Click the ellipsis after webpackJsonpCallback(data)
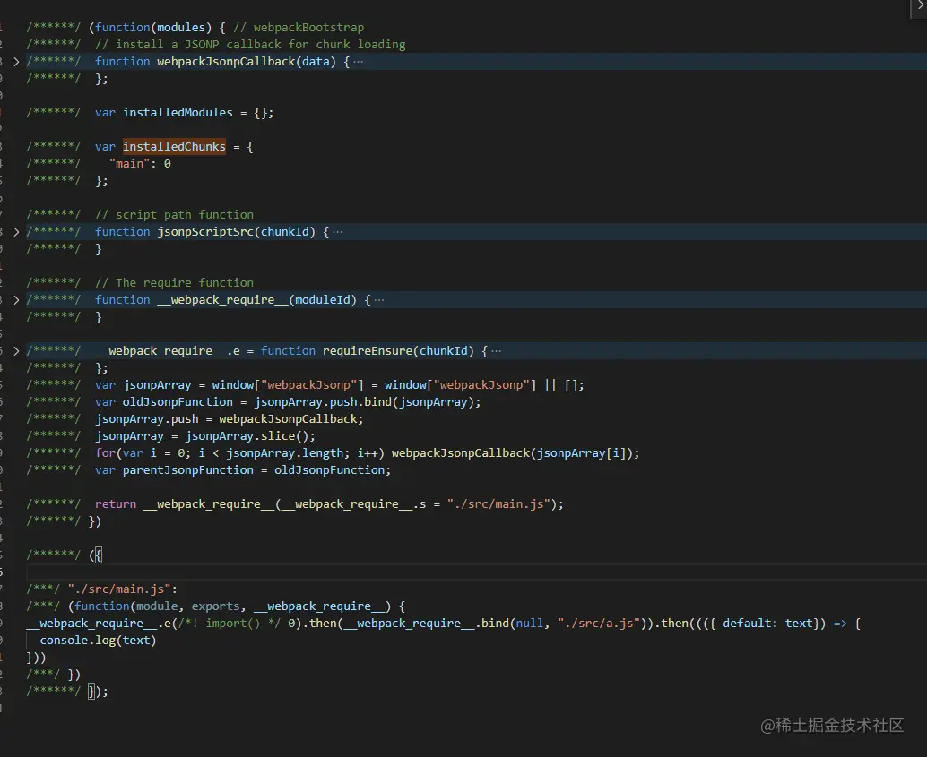Image resolution: width=927 pixels, height=757 pixels. [360, 61]
